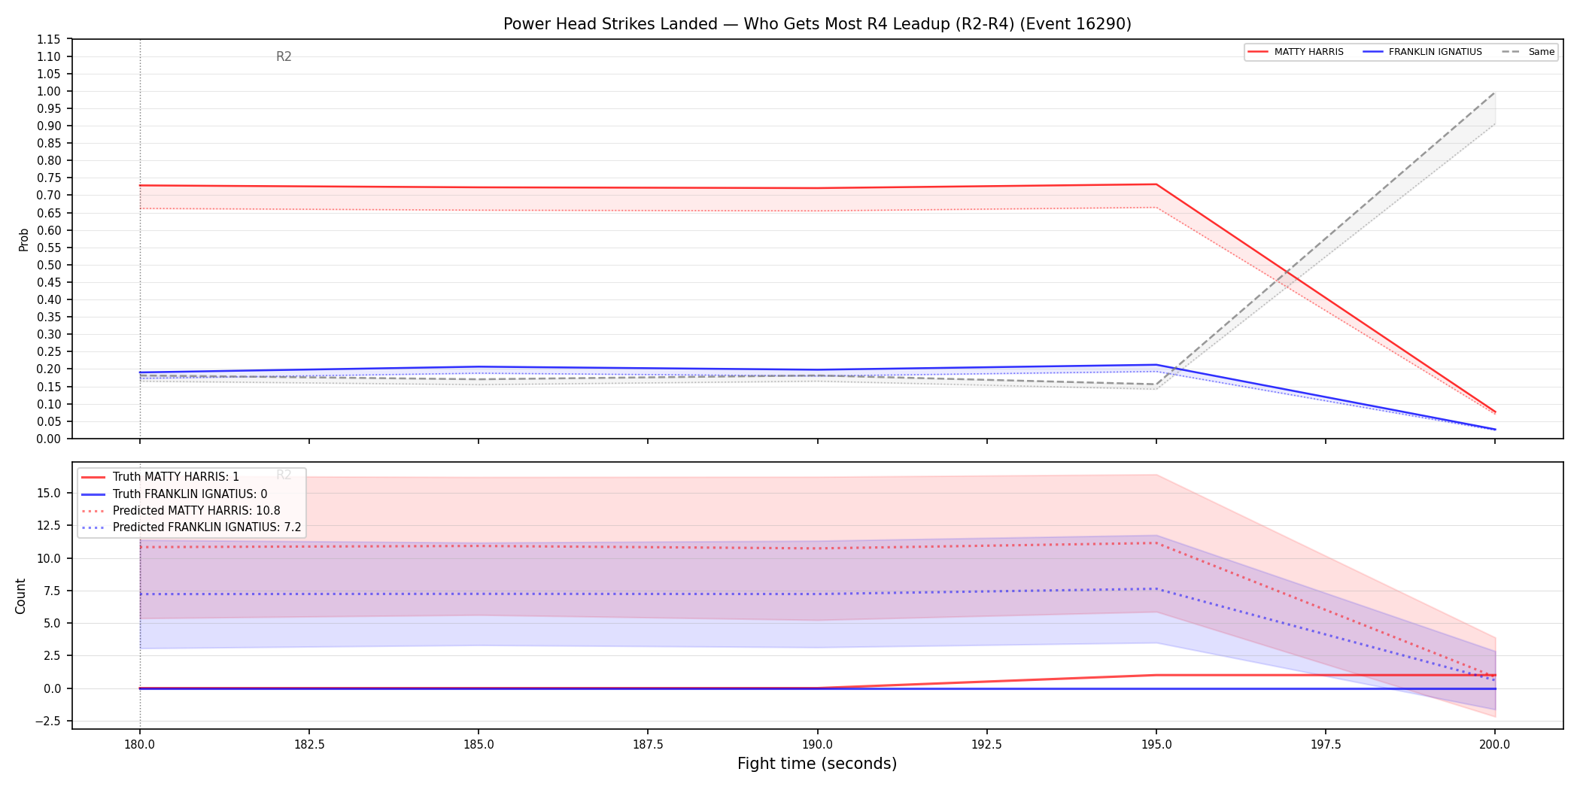The image size is (1580, 790).
Task: Click Truth FRANKLIN IGNATIUS: 0 legend entry
Action: pos(190,494)
